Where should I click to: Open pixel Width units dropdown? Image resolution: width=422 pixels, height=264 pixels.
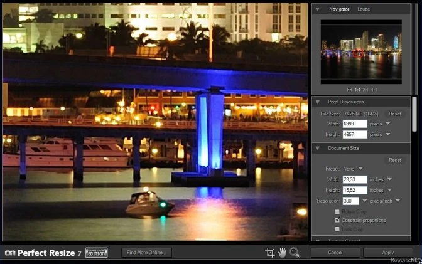(388, 124)
